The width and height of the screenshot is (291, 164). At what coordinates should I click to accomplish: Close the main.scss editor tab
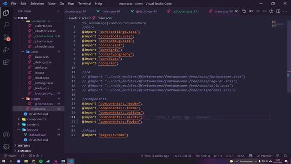[x=236, y=11]
